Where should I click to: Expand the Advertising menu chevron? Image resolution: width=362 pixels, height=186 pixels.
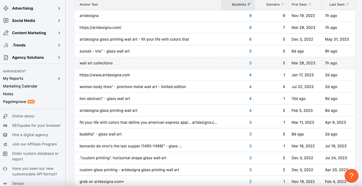tap(59, 8)
